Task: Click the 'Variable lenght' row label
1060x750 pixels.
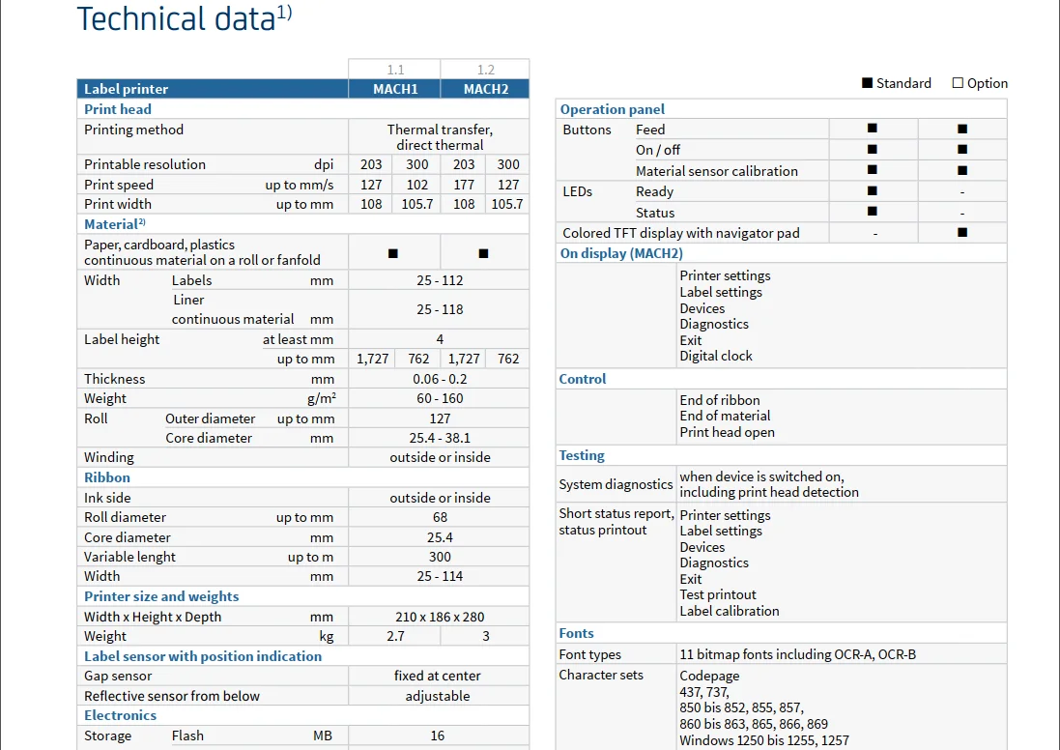Action: [x=129, y=557]
